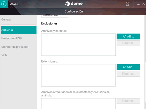Click the Archivos y carpetas label

54,31
